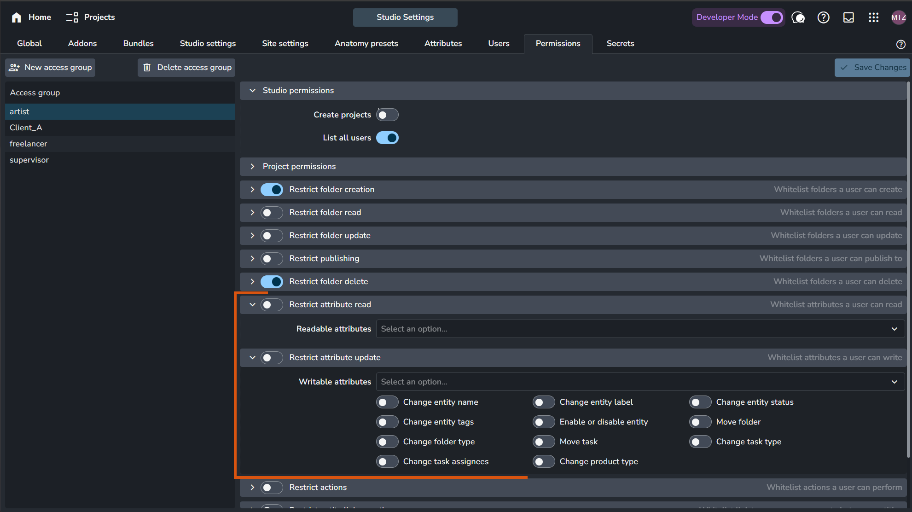Enable Change entity status switch
This screenshot has width=912, height=512.
point(700,402)
